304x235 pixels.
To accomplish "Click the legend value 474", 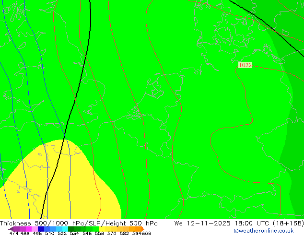I will point(14,233).
